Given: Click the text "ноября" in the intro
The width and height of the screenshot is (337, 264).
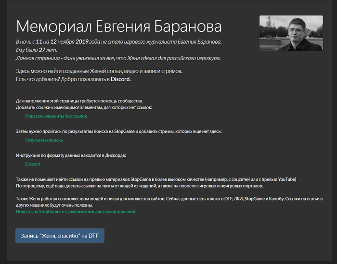Looking at the screenshot, I should point(65,42).
